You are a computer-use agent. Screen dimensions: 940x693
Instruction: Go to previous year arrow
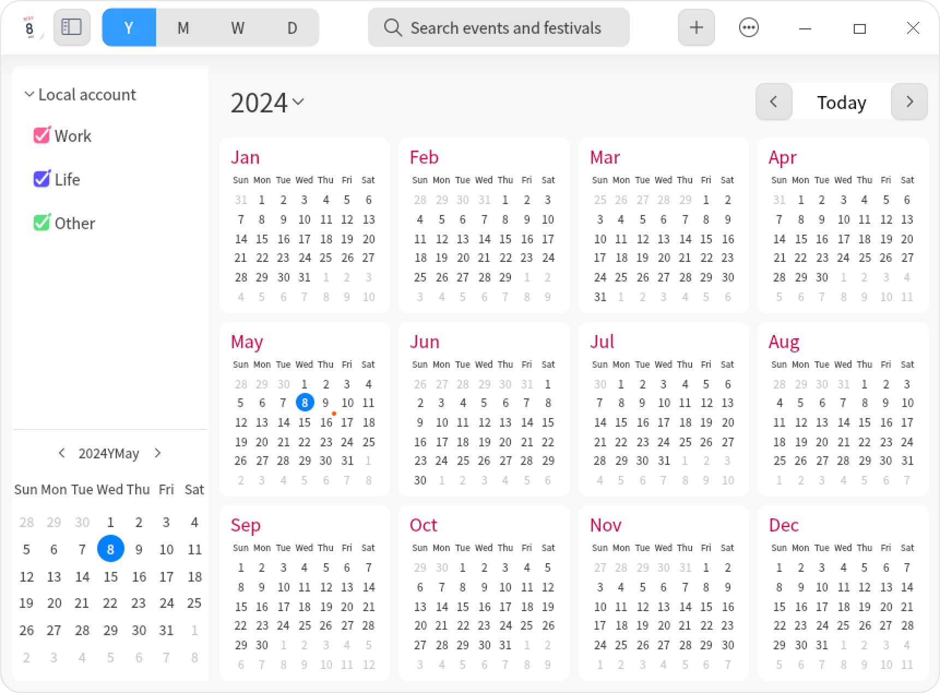pyautogui.click(x=774, y=101)
